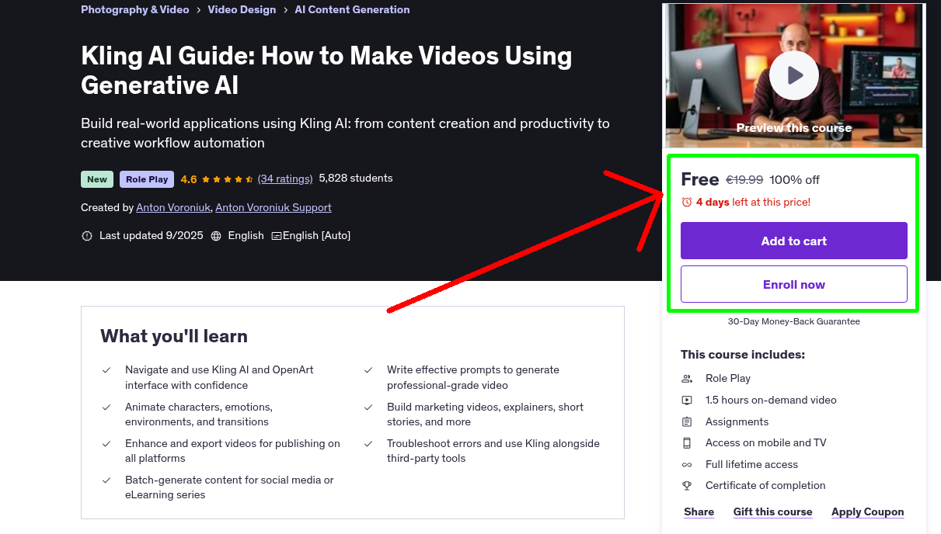The height and width of the screenshot is (534, 941).
Task: Click the Role Play badge
Action: [147, 179]
